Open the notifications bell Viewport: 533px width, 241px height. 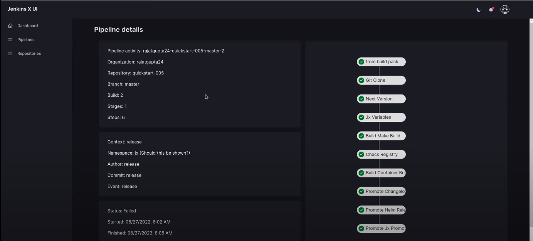click(491, 10)
